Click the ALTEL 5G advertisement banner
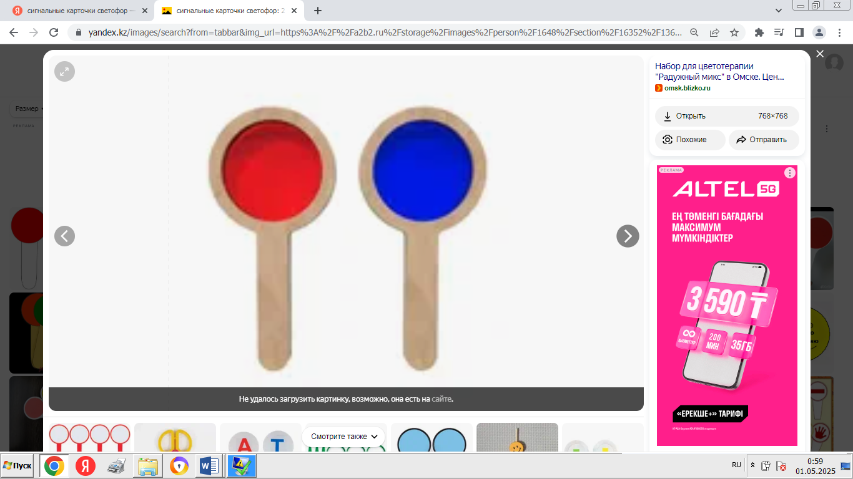Screen dimensions: 853x479 (x=727, y=306)
